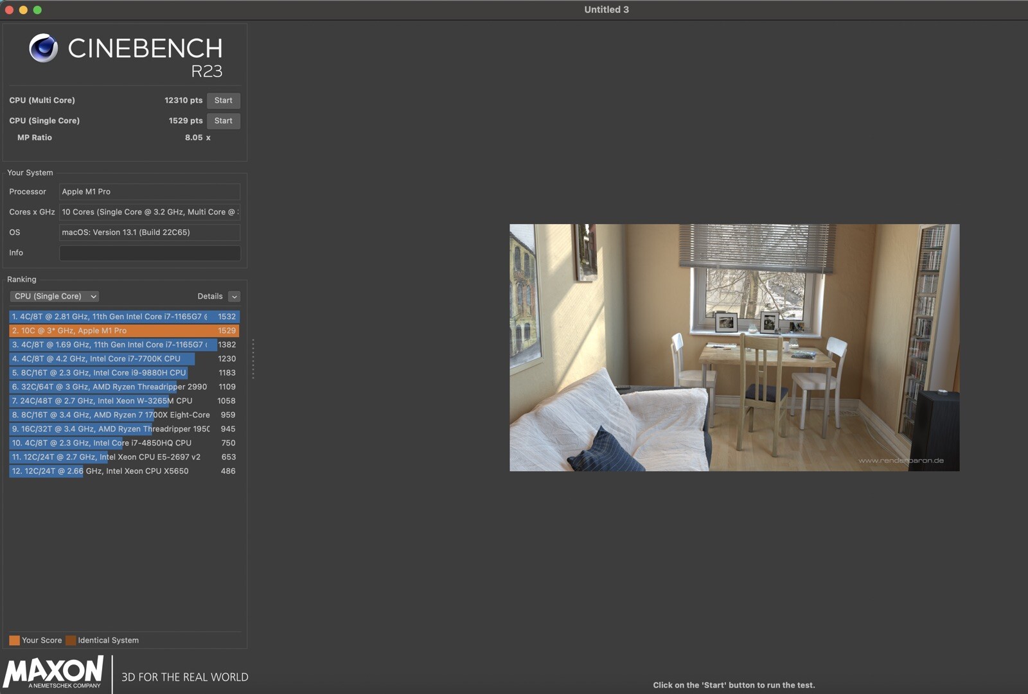This screenshot has width=1028, height=694.
Task: Click the yellow minimize window button
Action: tap(23, 10)
